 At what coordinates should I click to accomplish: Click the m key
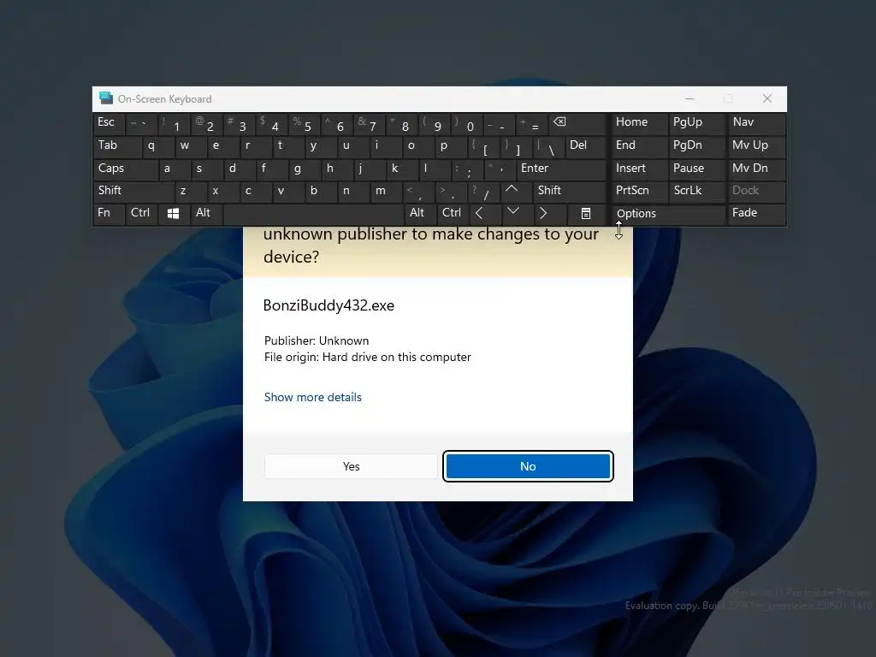pyautogui.click(x=386, y=191)
